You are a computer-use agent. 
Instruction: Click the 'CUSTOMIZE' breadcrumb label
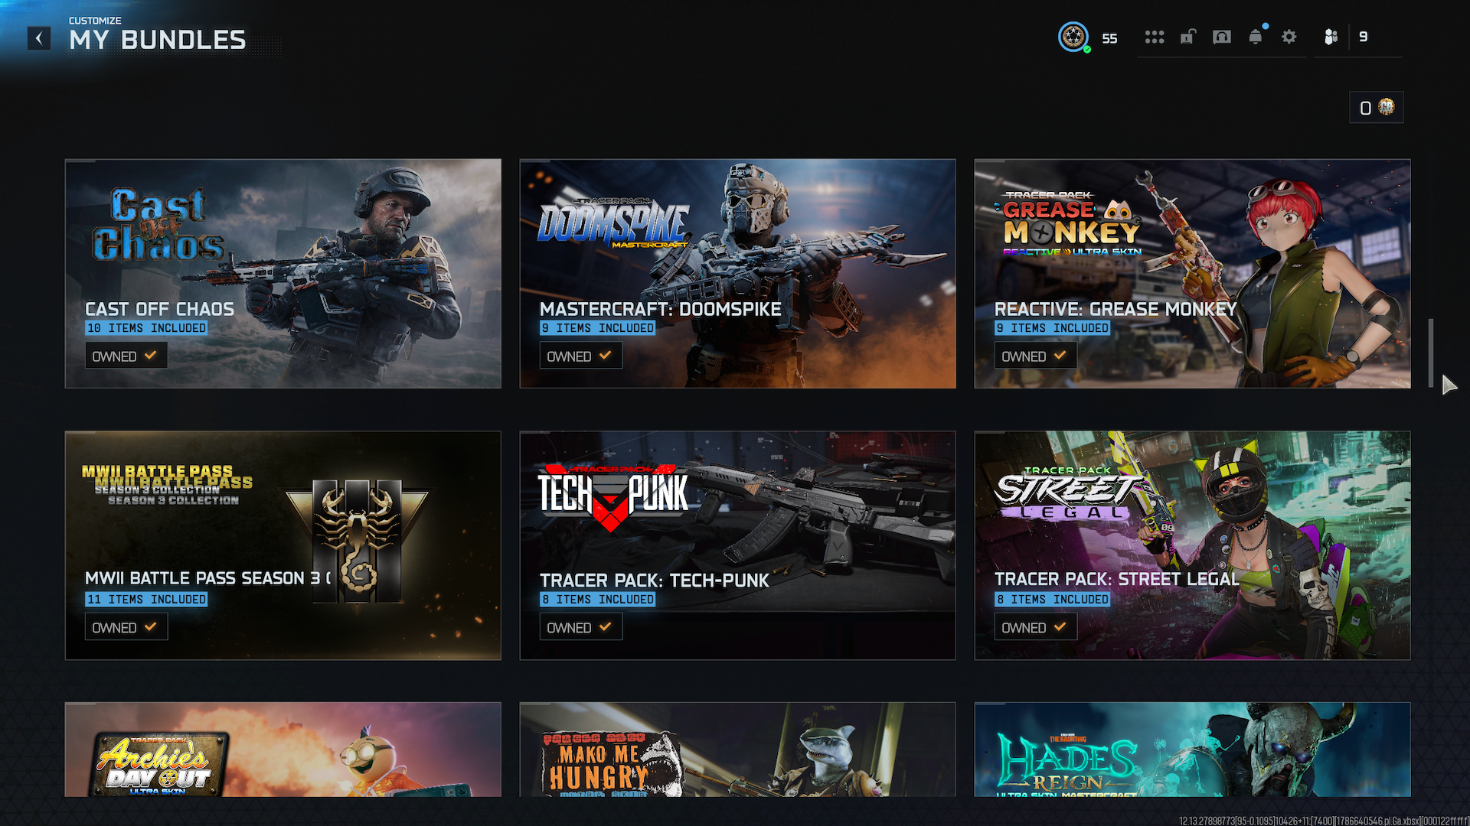95,21
